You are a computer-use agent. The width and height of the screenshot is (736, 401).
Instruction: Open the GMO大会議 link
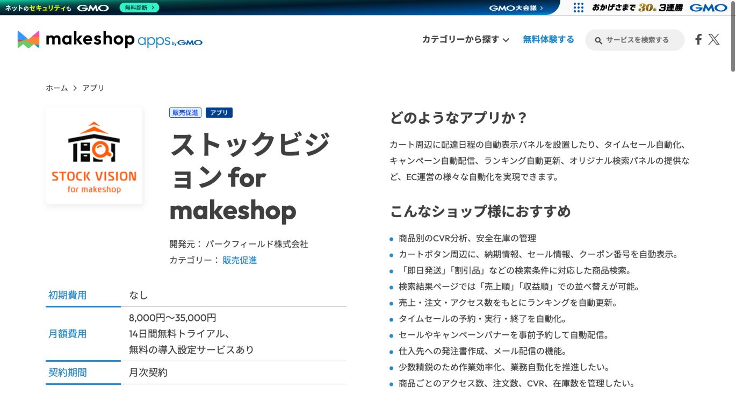(516, 8)
